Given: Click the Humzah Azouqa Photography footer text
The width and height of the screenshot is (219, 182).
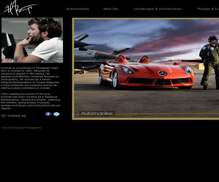Looking at the screenshot, I should (22, 128).
